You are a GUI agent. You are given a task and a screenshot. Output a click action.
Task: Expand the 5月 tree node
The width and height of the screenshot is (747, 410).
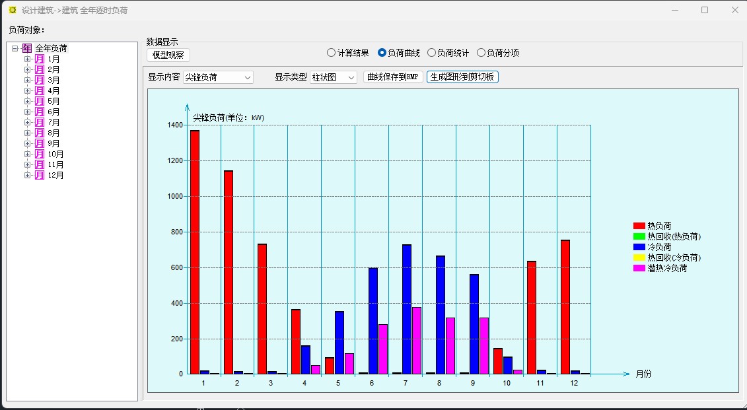(27, 102)
